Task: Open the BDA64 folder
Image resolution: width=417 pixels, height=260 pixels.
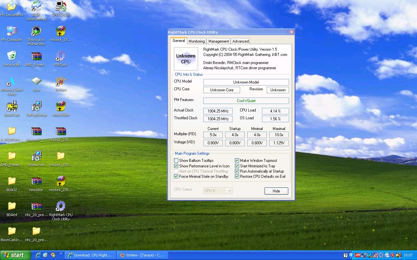Action: [x=12, y=209]
